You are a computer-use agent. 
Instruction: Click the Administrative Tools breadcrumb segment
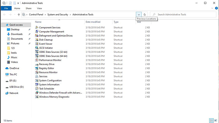click(83, 14)
